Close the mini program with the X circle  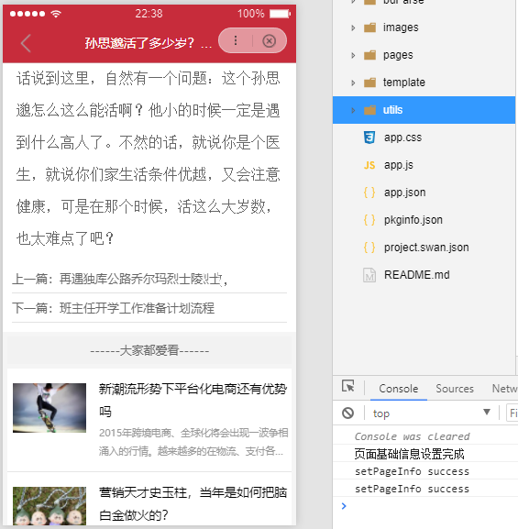269,41
